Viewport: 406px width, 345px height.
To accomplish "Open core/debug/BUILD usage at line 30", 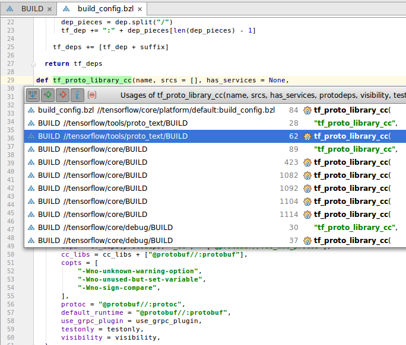I will tap(215, 228).
